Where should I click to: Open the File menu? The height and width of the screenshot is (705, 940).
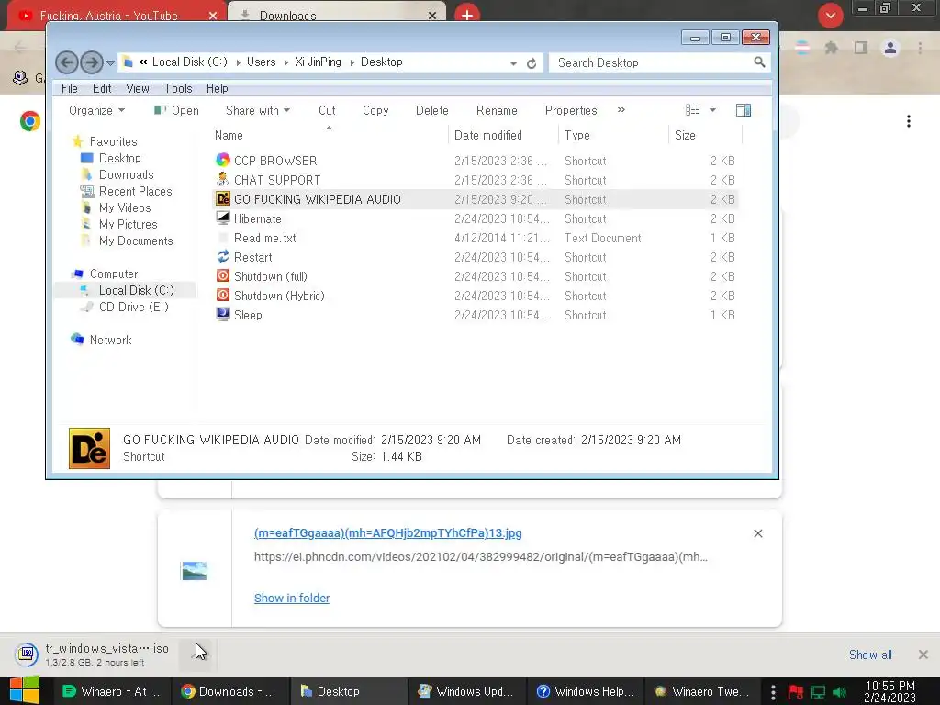pyautogui.click(x=70, y=88)
